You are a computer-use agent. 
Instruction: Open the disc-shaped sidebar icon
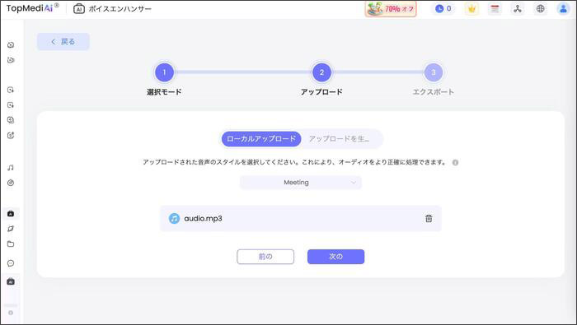click(11, 183)
